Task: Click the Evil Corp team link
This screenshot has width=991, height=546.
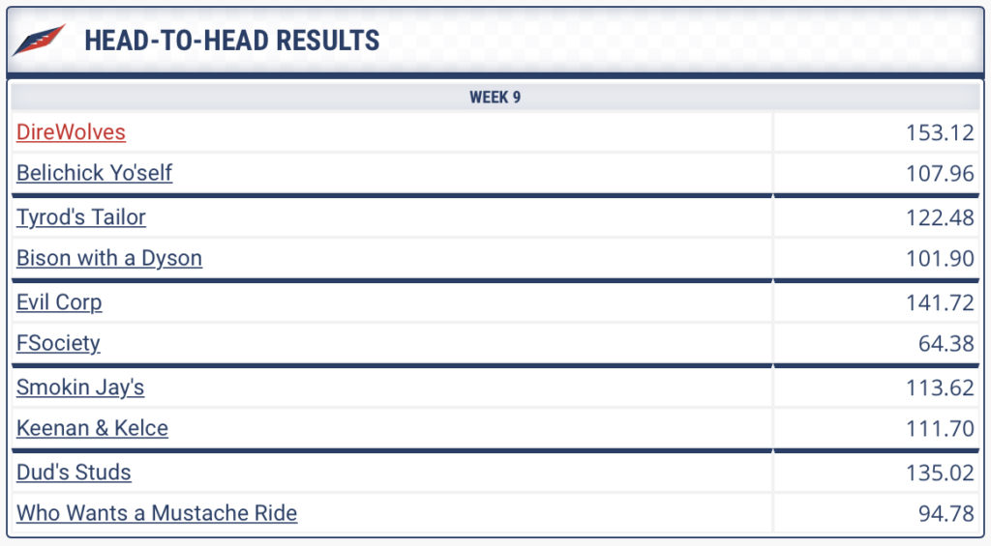Action: (x=59, y=302)
